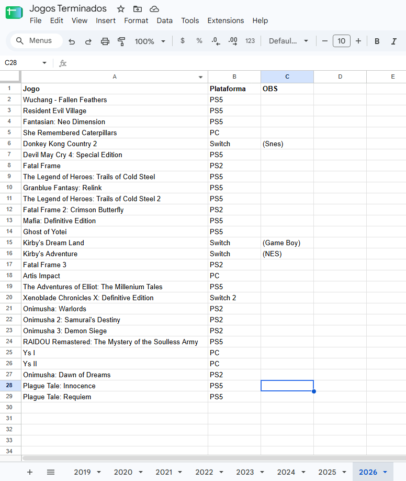Click the Menus search box
This screenshot has height=481, width=406.
click(36, 41)
